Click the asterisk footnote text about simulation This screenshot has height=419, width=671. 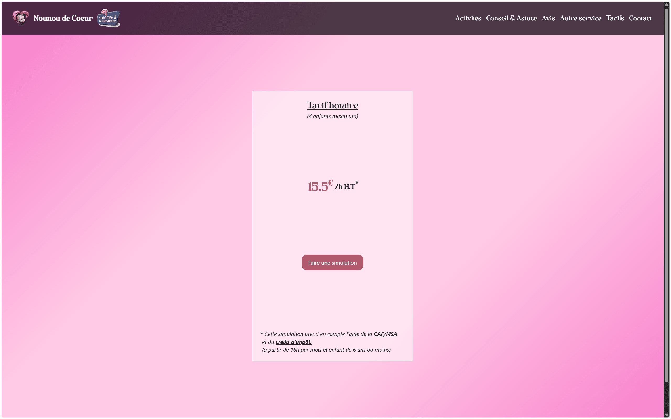[x=316, y=334]
